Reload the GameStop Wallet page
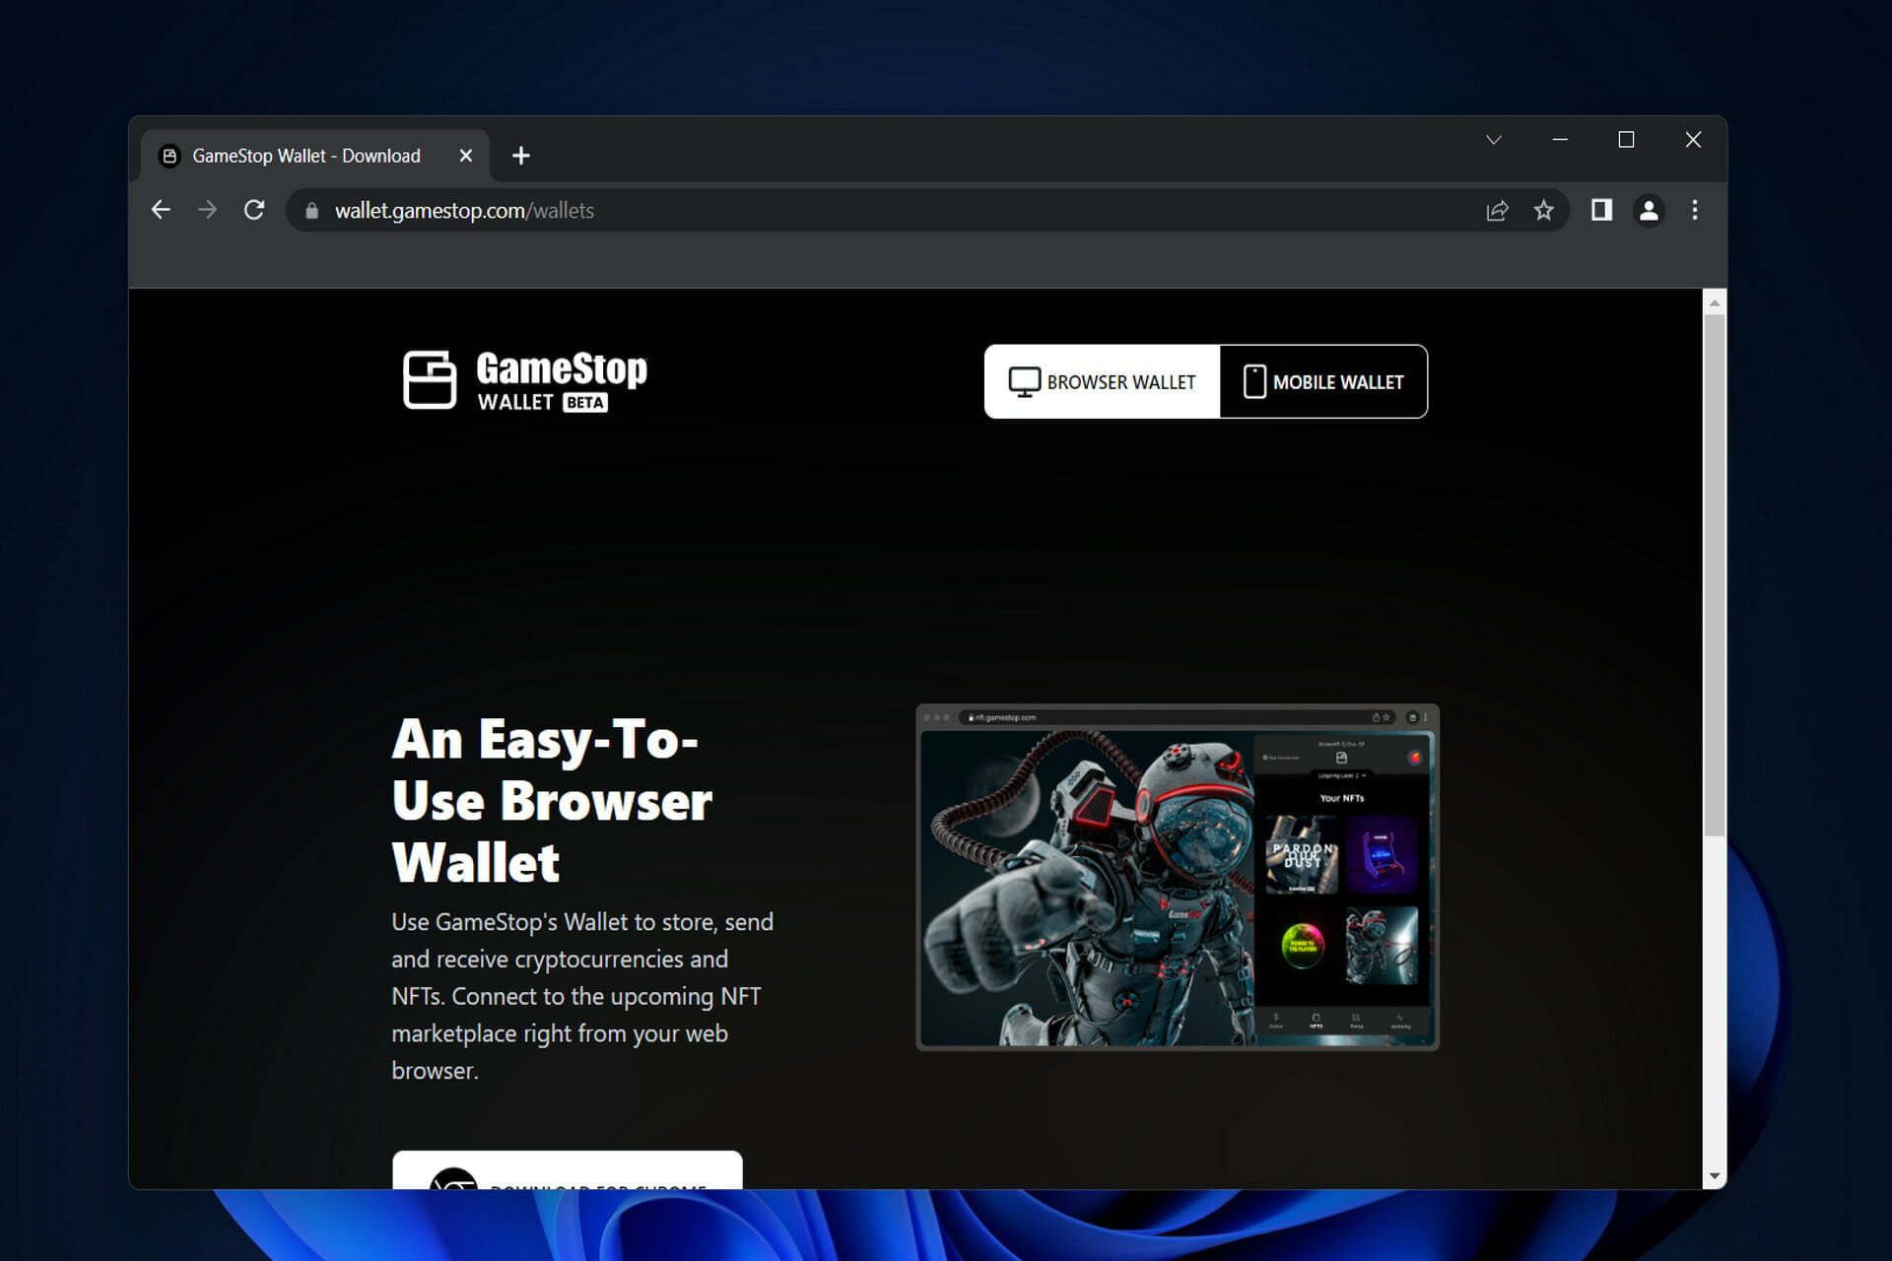 (x=254, y=210)
